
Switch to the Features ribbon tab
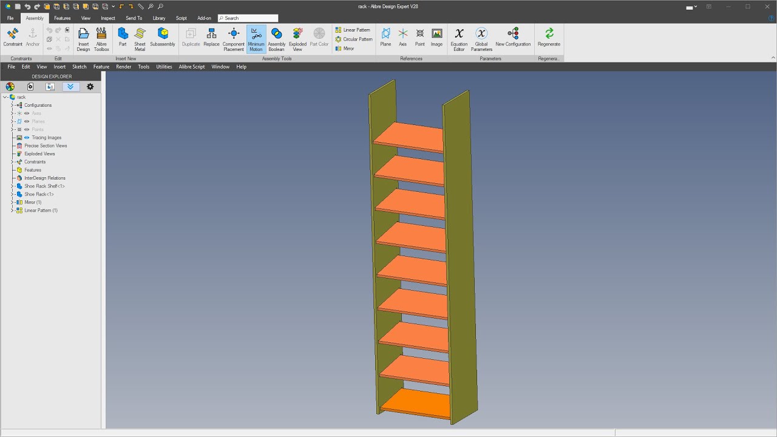coord(63,18)
